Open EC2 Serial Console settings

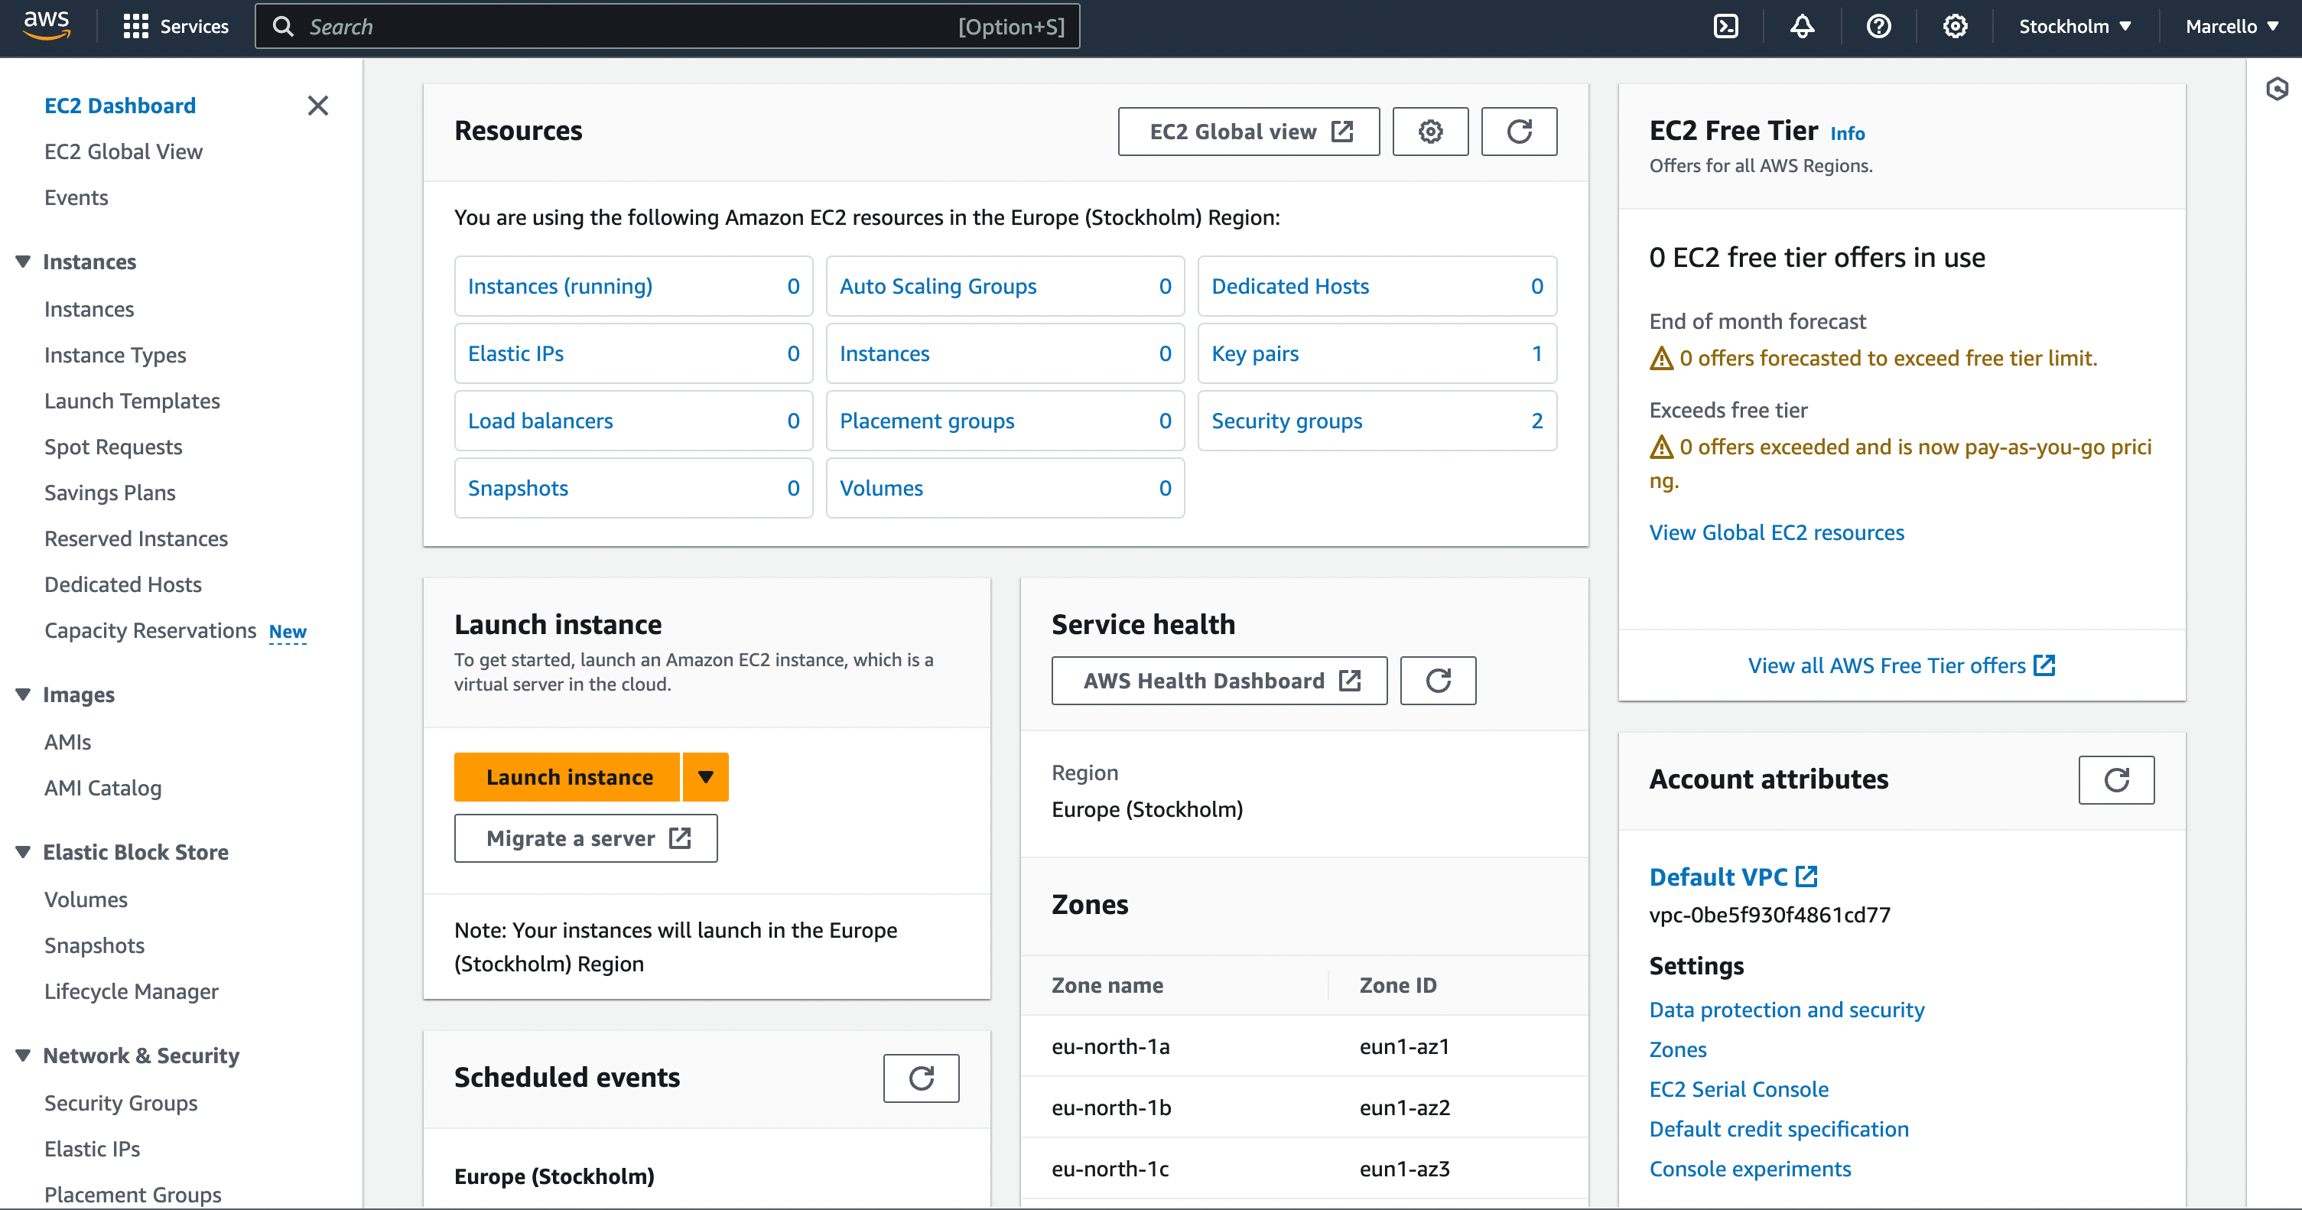(x=1738, y=1089)
